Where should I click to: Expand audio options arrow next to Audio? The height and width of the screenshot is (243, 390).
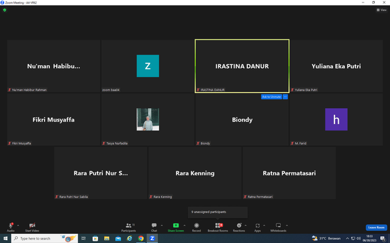tap(18, 225)
